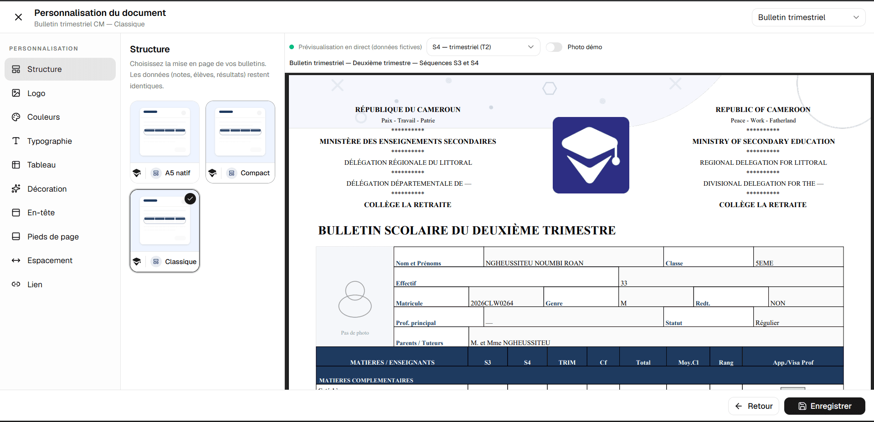Click the back arrow icon on Retour
874x422 pixels.
click(x=739, y=406)
